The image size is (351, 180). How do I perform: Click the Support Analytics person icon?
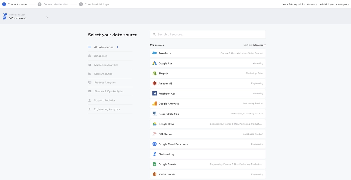pyautogui.click(x=90, y=100)
